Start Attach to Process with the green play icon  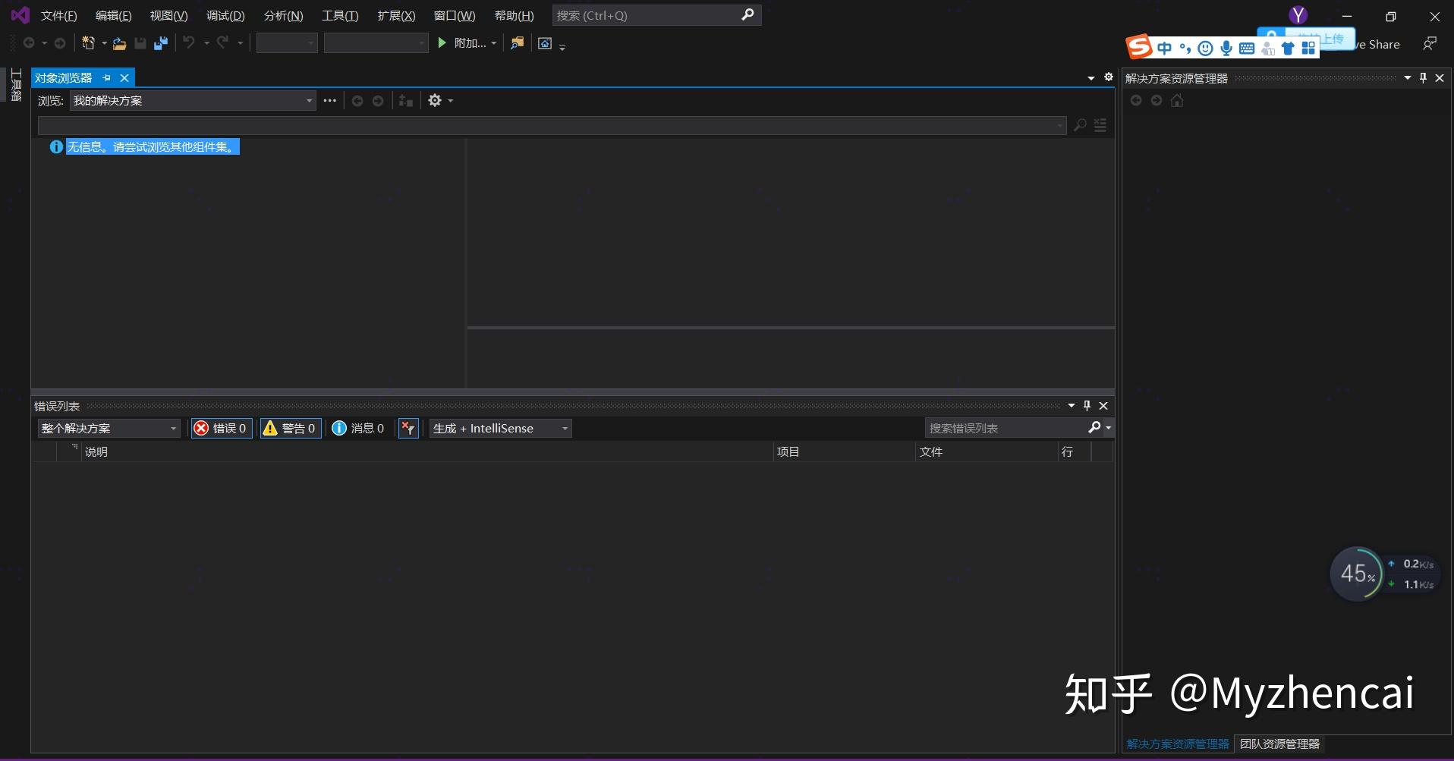[x=442, y=43]
